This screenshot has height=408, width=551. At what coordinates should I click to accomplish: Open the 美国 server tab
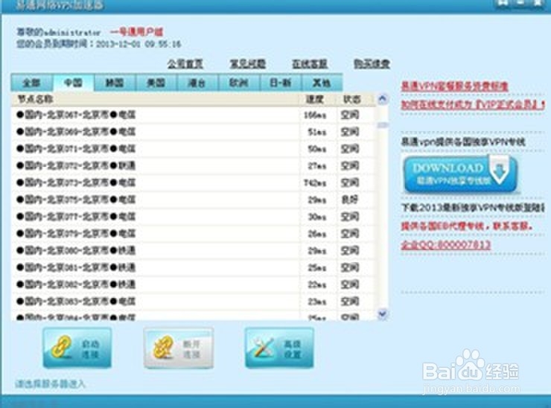click(156, 83)
